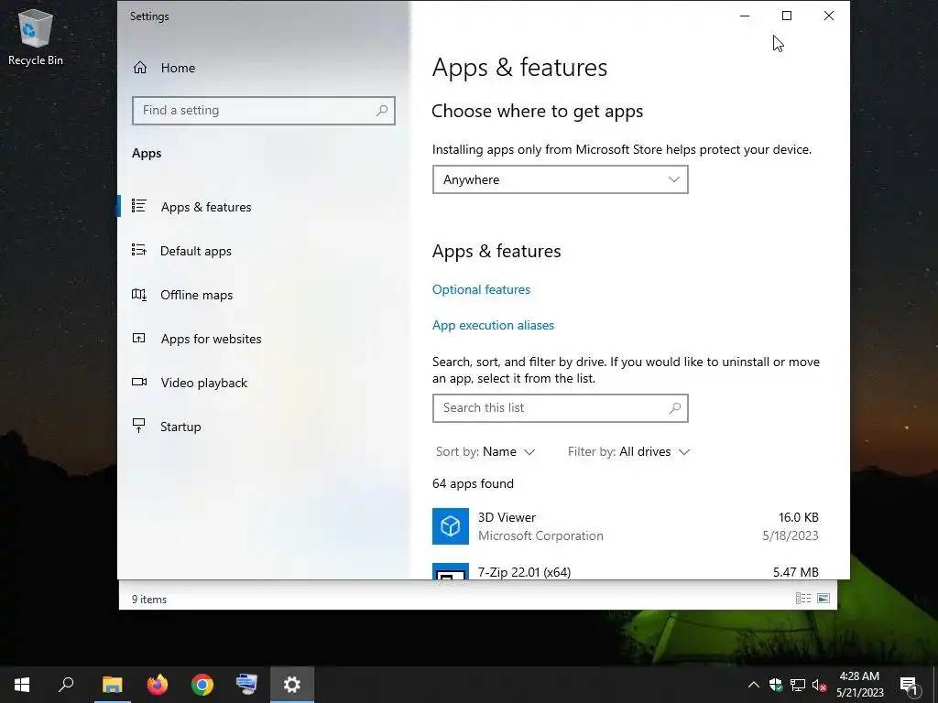938x703 pixels.
Task: Open Default apps page
Action: (196, 251)
